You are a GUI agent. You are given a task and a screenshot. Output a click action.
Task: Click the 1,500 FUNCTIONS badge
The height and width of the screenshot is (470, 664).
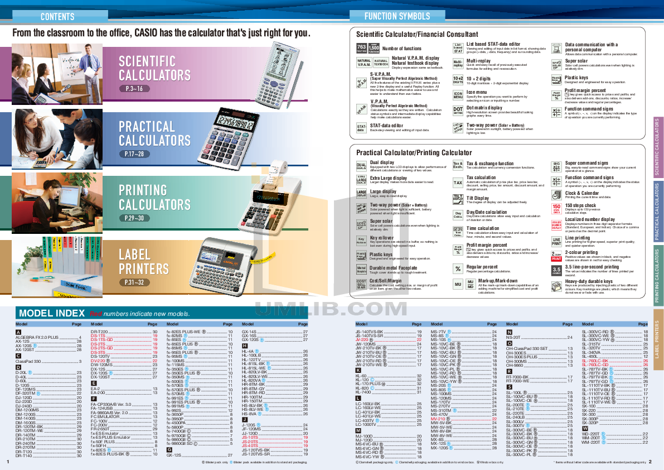click(x=374, y=49)
